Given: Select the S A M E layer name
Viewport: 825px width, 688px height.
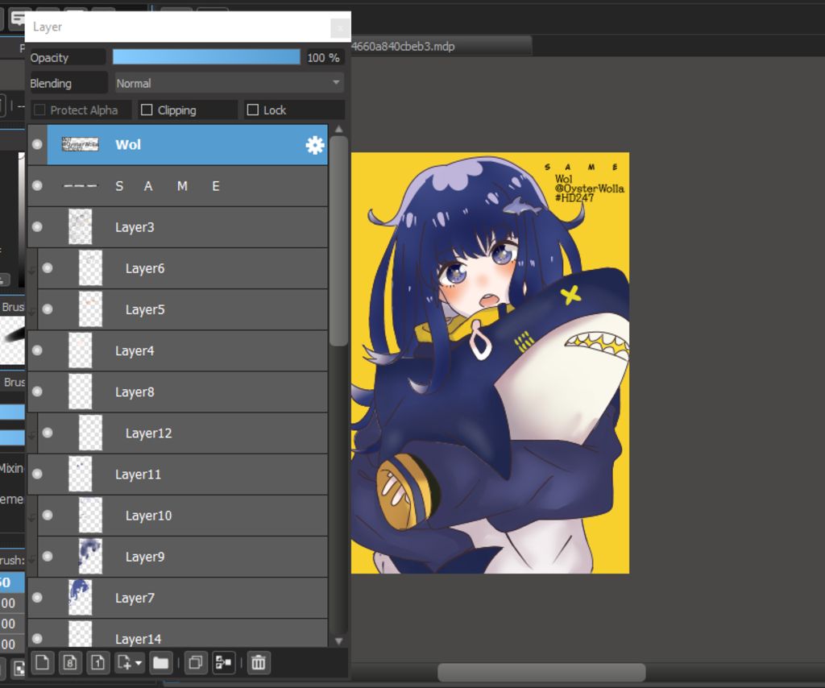Looking at the screenshot, I should point(168,186).
